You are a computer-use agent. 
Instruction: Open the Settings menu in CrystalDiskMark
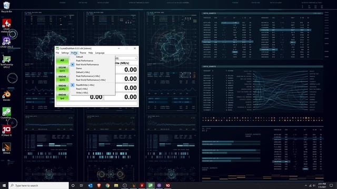pos(65,52)
